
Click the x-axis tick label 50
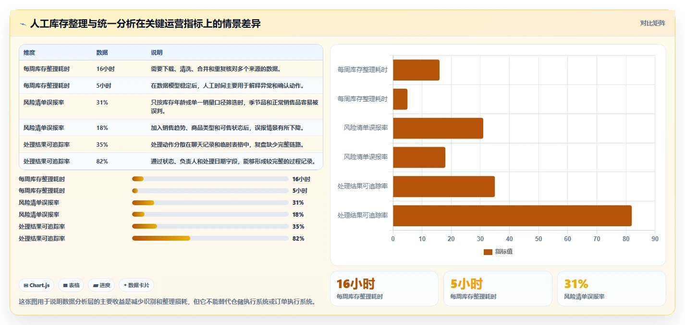pyautogui.click(x=538, y=239)
